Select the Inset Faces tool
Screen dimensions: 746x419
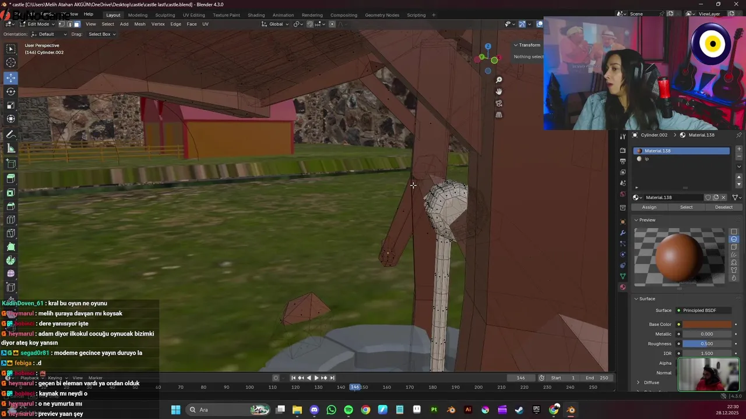[x=11, y=193]
